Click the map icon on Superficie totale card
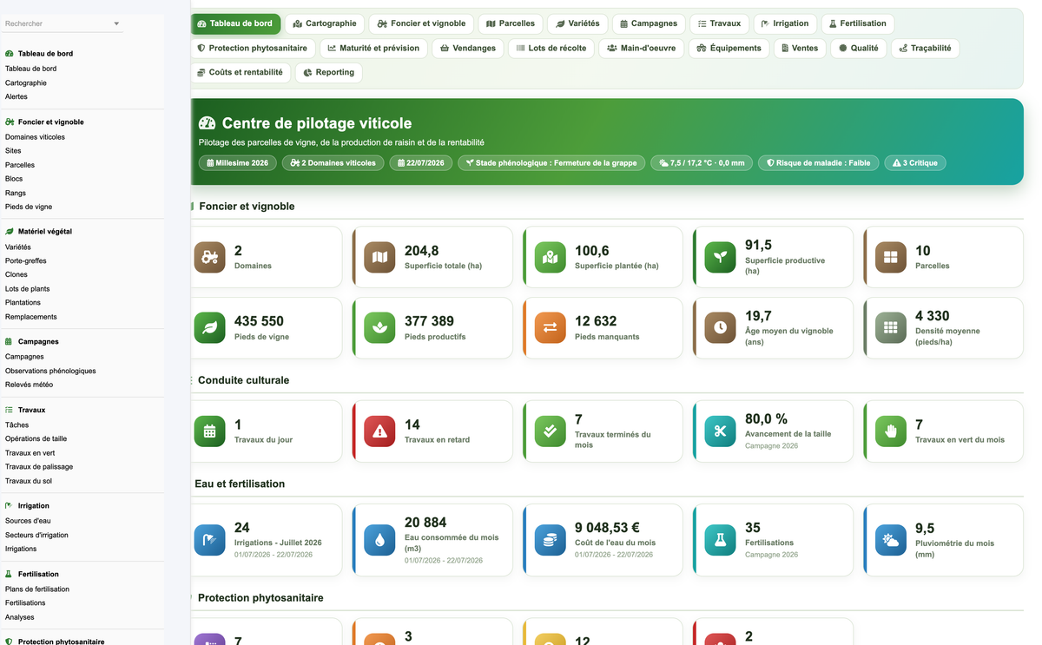Image resolution: width=1042 pixels, height=645 pixels. point(379,257)
